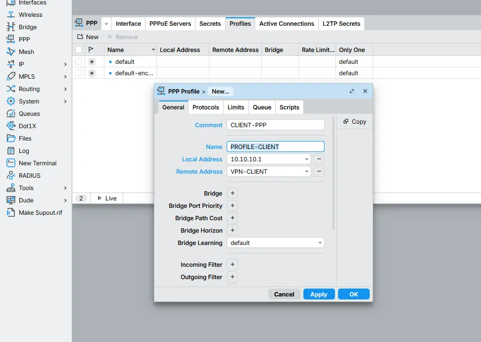Toggle the select-all checkbox in table header
The width and height of the screenshot is (481, 342).
[79, 50]
